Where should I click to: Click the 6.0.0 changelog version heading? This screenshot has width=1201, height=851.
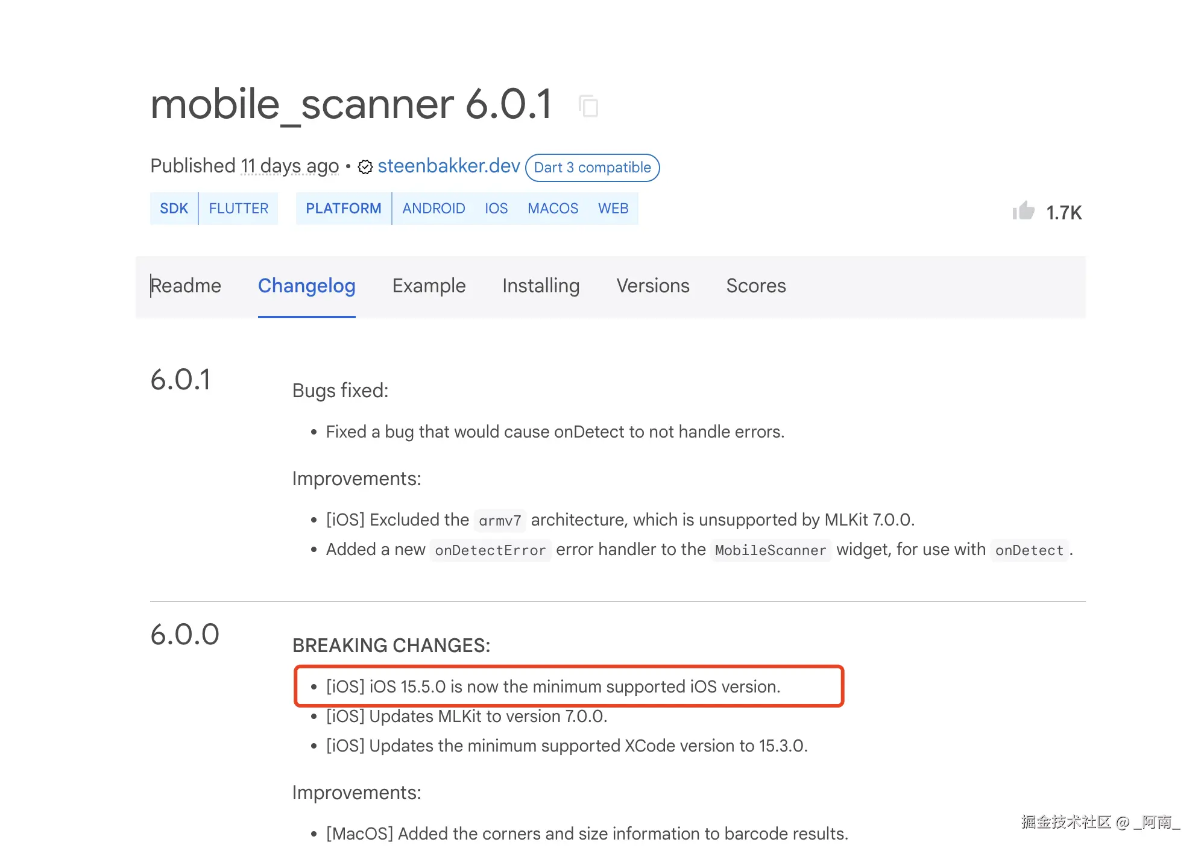184,635
